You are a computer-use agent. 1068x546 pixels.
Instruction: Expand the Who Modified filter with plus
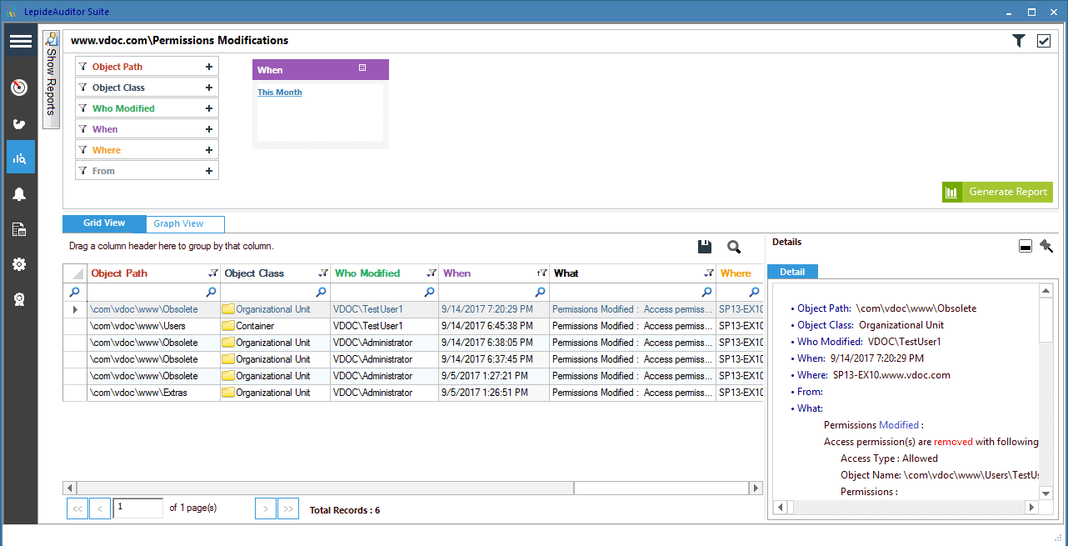coord(209,108)
